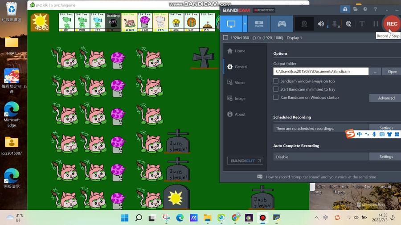The height and width of the screenshot is (225, 401).
Task: Select Screen Recording mode monitor icon
Action: 231,24
